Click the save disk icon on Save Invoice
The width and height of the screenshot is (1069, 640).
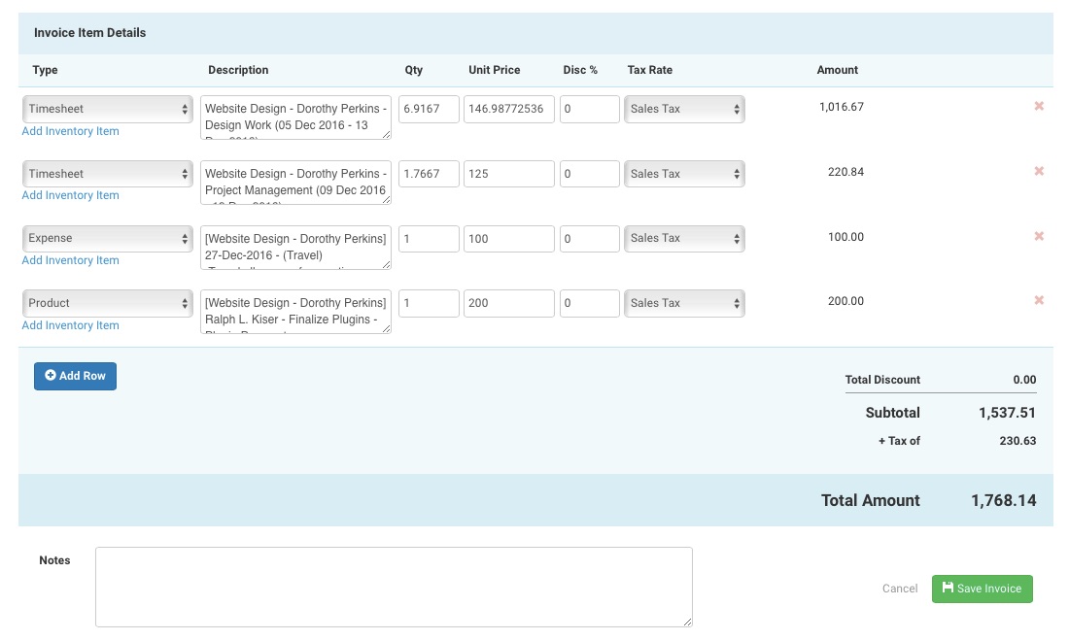(948, 589)
